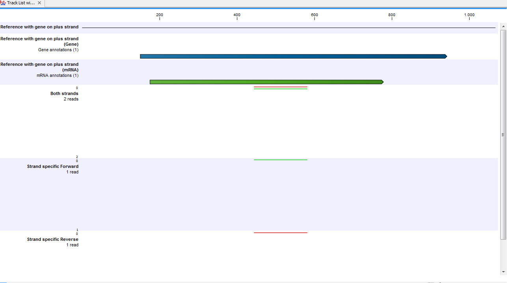Close the Track List tab

coord(38,3)
